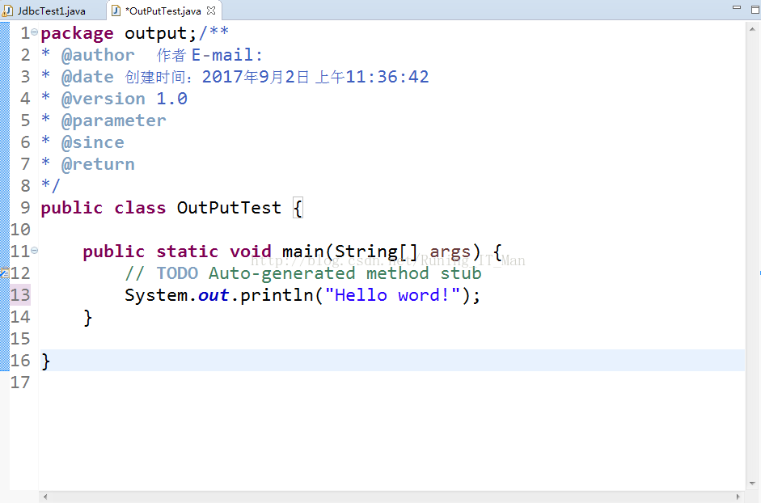
Task: Click '@author' in the comment
Action: 98,55
